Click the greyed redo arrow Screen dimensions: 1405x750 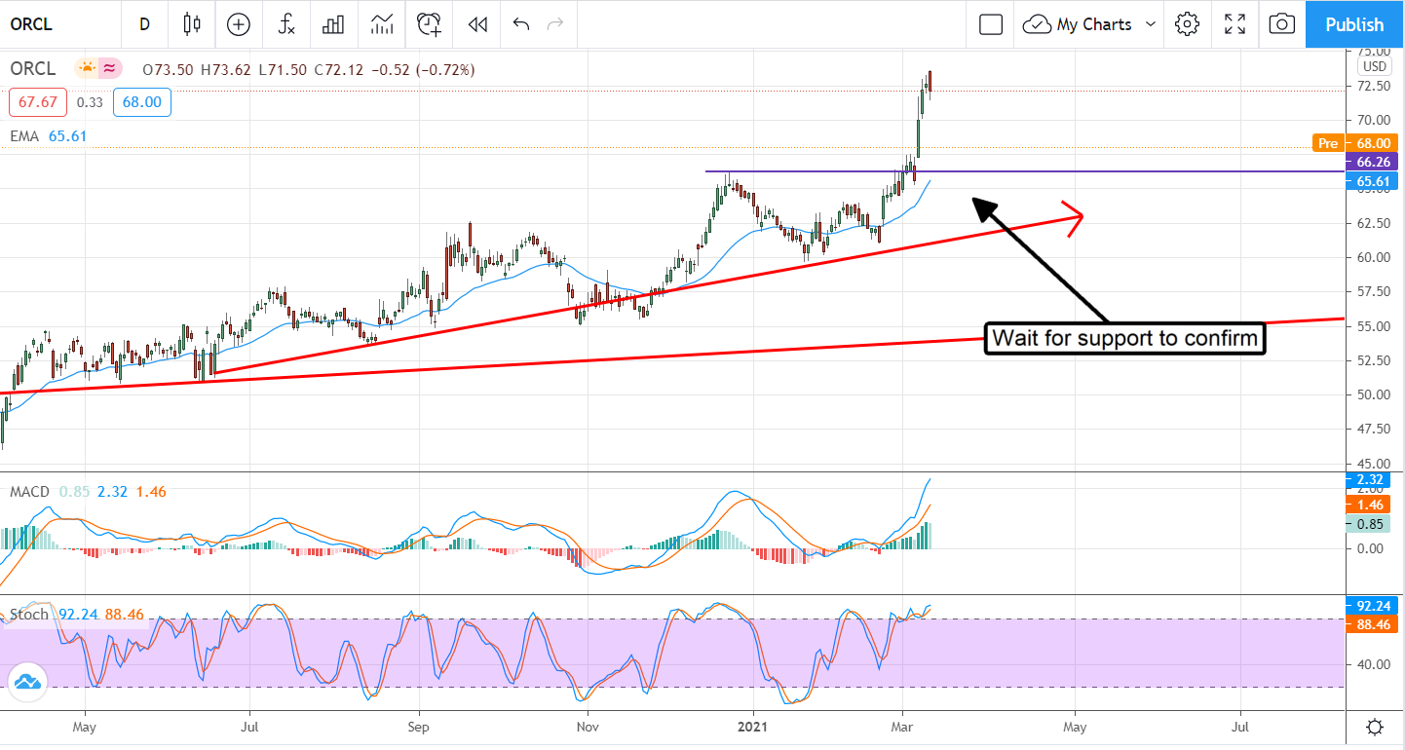[x=556, y=24]
